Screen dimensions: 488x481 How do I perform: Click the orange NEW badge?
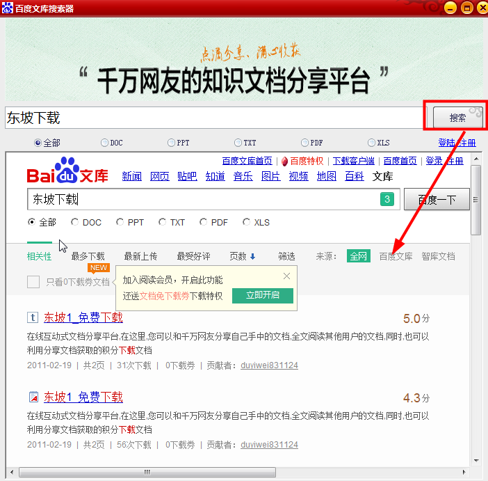(99, 268)
